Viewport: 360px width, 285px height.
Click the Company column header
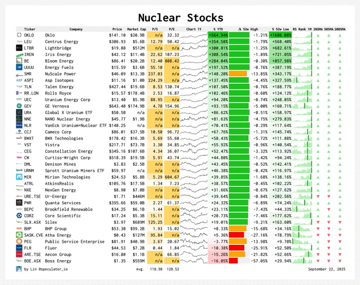[x=76, y=29]
